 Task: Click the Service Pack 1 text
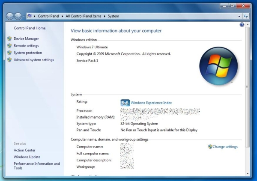coord(87,61)
